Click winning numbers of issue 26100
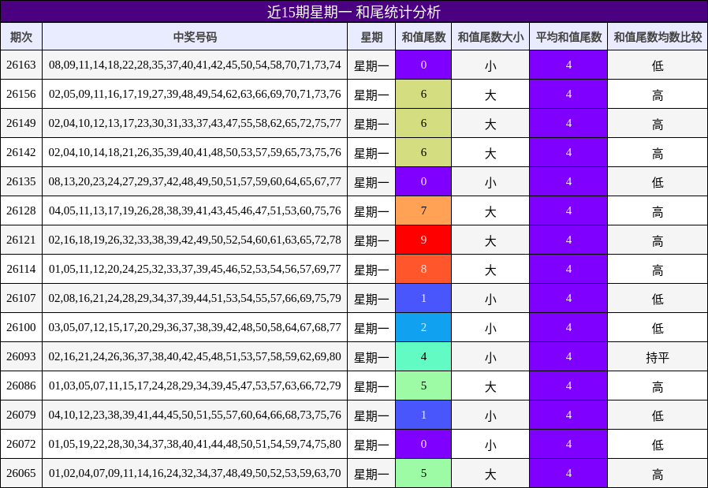The width and height of the screenshot is (708, 488). point(195,327)
